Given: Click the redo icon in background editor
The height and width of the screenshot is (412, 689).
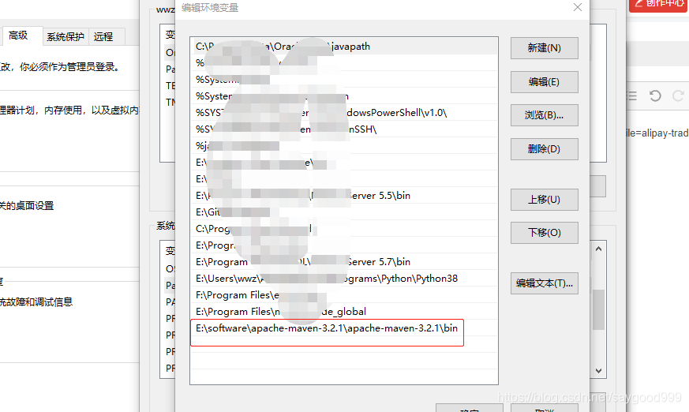Looking at the screenshot, I should click(678, 96).
